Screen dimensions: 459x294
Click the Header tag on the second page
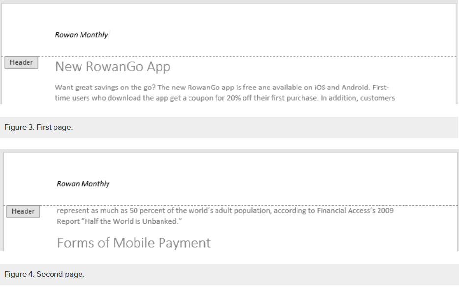click(x=23, y=211)
